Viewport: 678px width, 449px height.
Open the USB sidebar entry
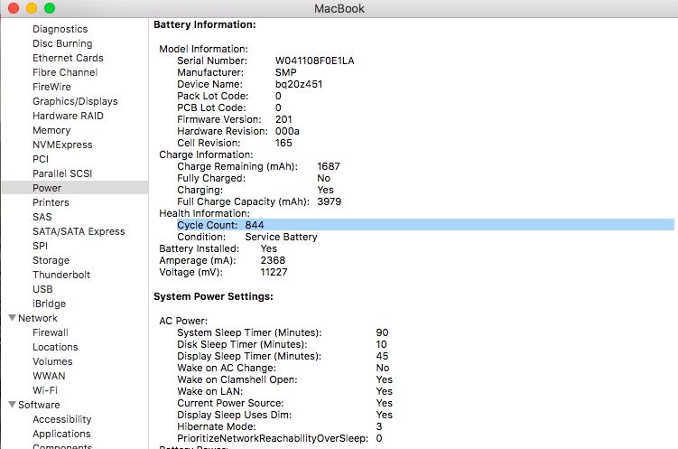point(42,289)
